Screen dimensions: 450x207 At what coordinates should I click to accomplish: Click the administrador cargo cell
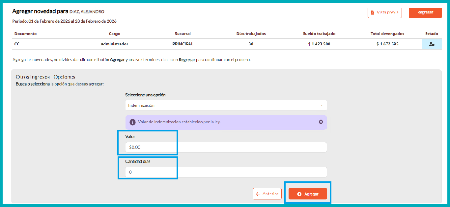pos(115,44)
